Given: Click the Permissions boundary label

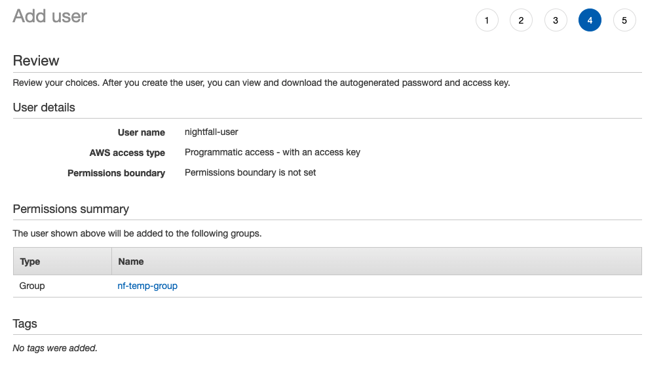Looking at the screenshot, I should (x=116, y=174).
